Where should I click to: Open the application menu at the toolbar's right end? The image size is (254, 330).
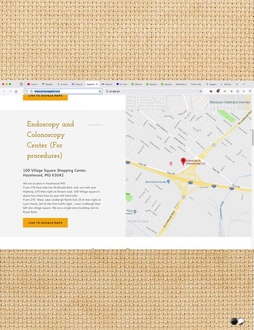[250, 91]
